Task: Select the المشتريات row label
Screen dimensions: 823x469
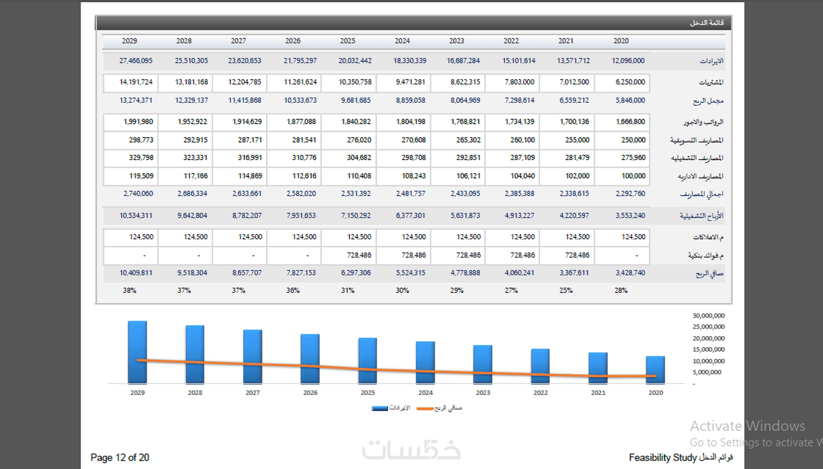Action: click(711, 83)
